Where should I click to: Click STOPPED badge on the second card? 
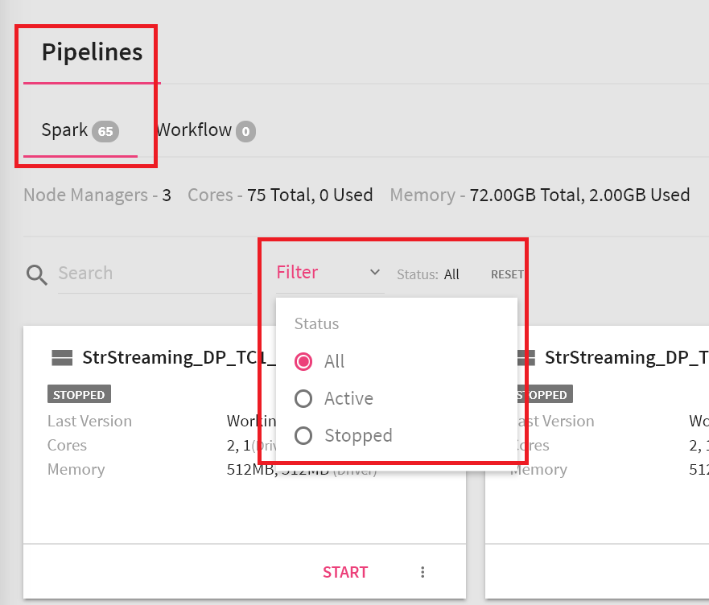[x=542, y=394]
